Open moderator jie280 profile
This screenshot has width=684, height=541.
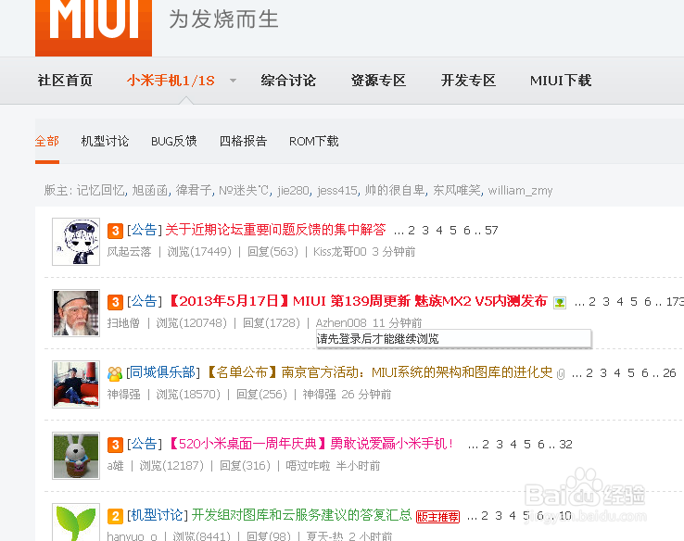(x=293, y=191)
